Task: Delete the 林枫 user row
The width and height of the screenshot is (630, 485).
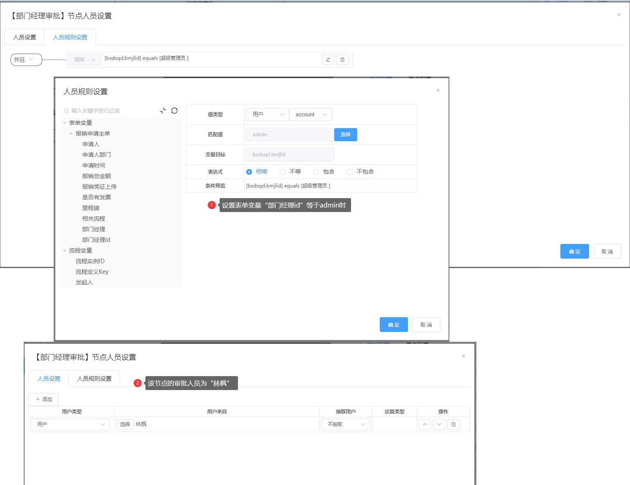Action: pos(453,424)
